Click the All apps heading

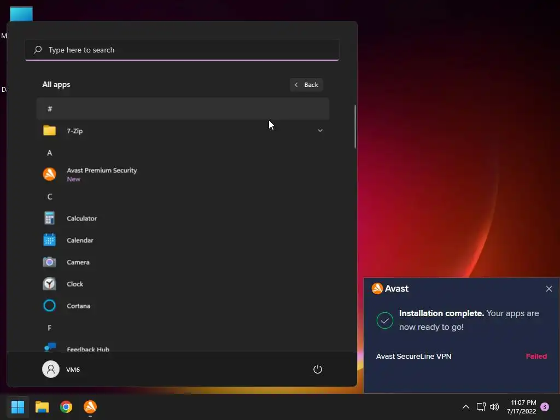coord(56,85)
